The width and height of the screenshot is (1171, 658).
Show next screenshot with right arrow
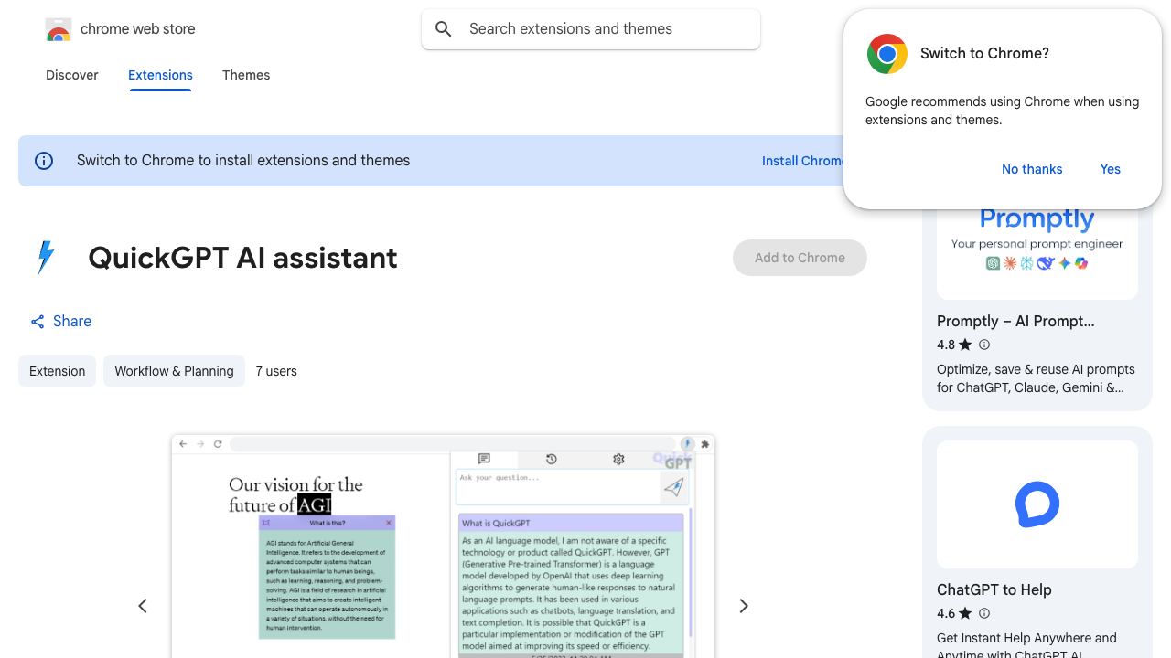pyautogui.click(x=744, y=606)
